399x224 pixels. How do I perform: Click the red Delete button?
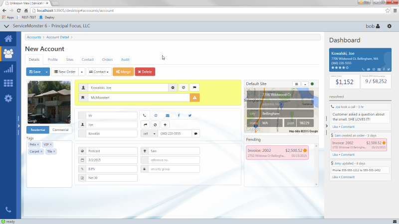(145, 72)
